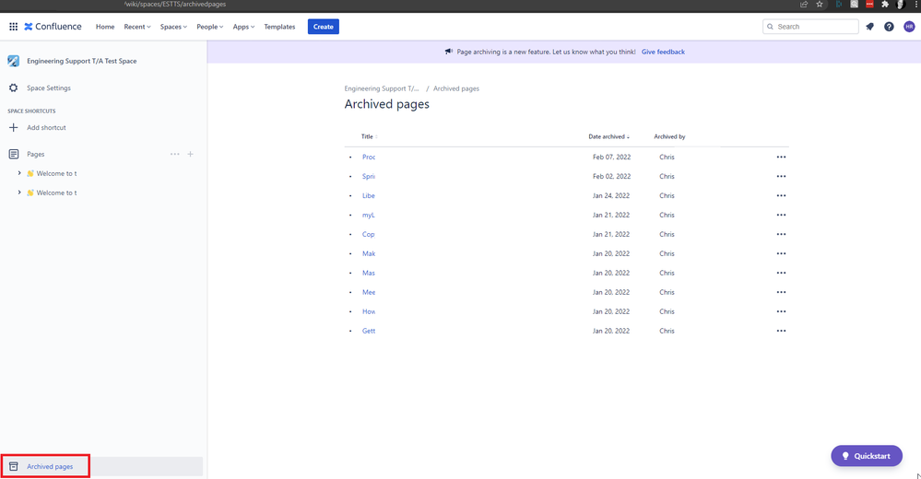Expand the Apps dropdown menu
The height and width of the screenshot is (479, 921).
click(x=243, y=27)
